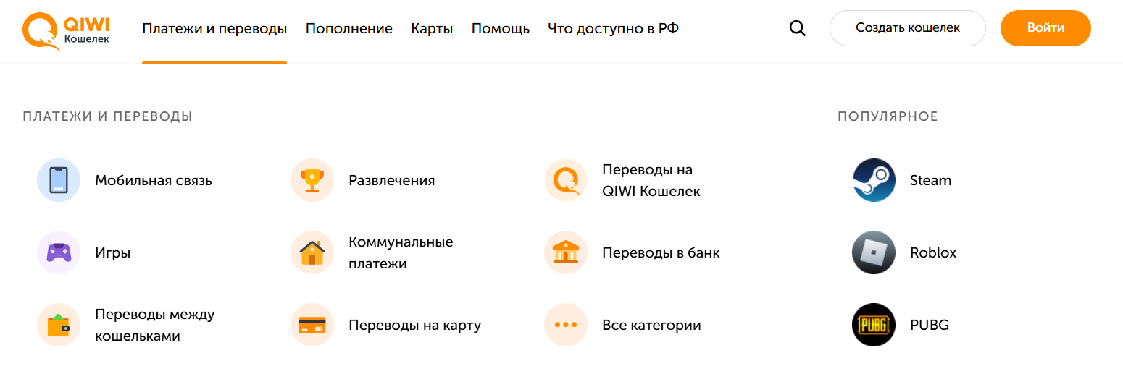
Task: Click the Мобильная связь phone icon
Action: [x=59, y=180]
